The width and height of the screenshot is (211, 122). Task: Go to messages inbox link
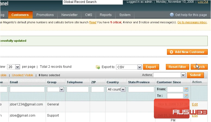coord(192,22)
